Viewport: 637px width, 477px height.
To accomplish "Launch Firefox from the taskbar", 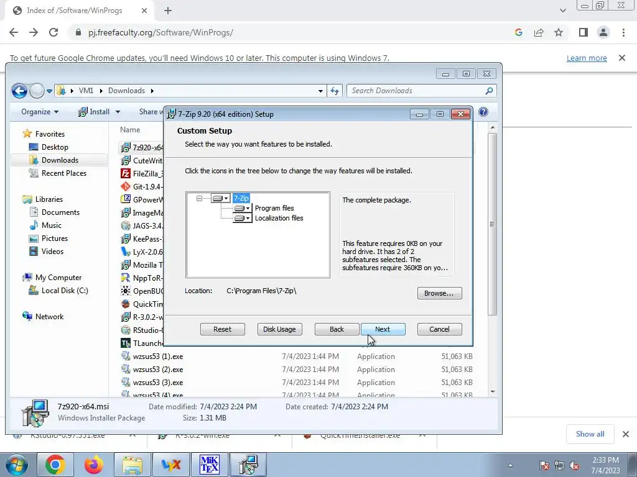I will pos(94,465).
